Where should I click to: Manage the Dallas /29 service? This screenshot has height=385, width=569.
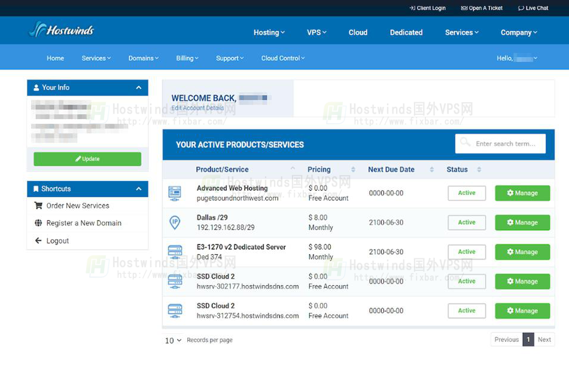pyautogui.click(x=522, y=222)
